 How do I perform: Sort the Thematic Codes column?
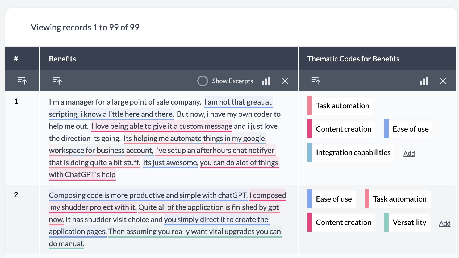(x=316, y=81)
